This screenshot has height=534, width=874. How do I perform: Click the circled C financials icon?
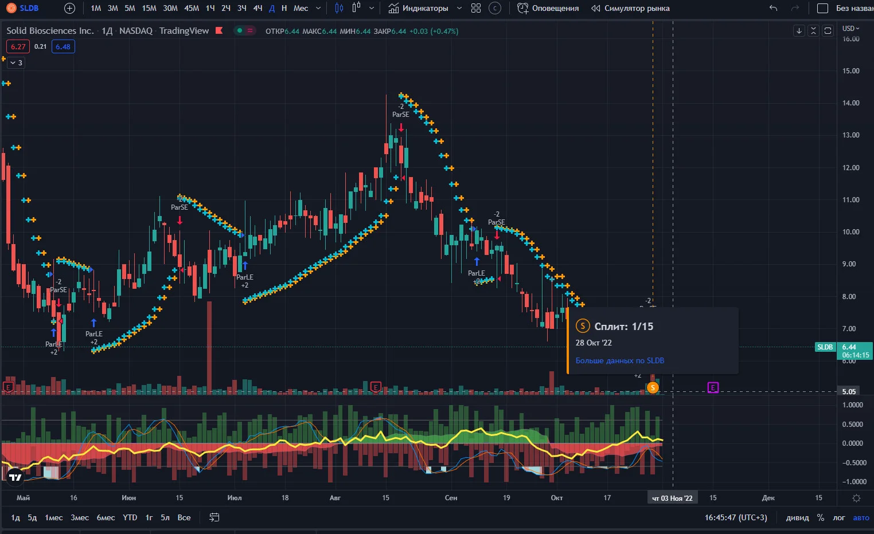pos(495,8)
